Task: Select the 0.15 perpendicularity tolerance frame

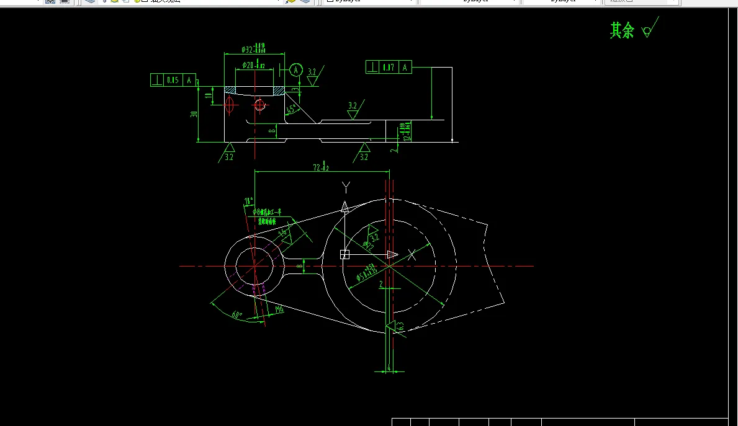Action: pos(173,80)
